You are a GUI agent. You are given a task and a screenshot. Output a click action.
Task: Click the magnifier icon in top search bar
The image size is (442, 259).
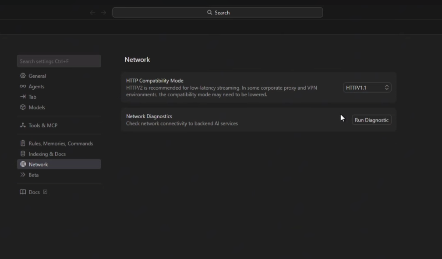click(x=209, y=13)
